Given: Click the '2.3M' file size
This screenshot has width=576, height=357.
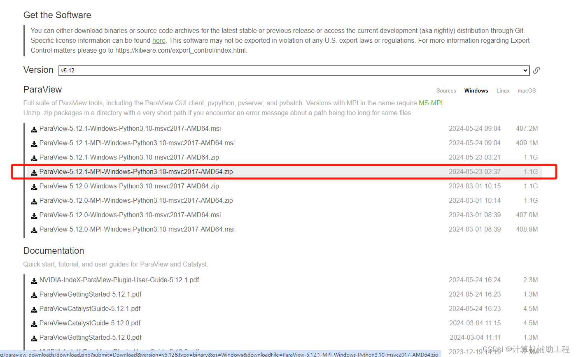Looking at the screenshot, I should point(531,280).
